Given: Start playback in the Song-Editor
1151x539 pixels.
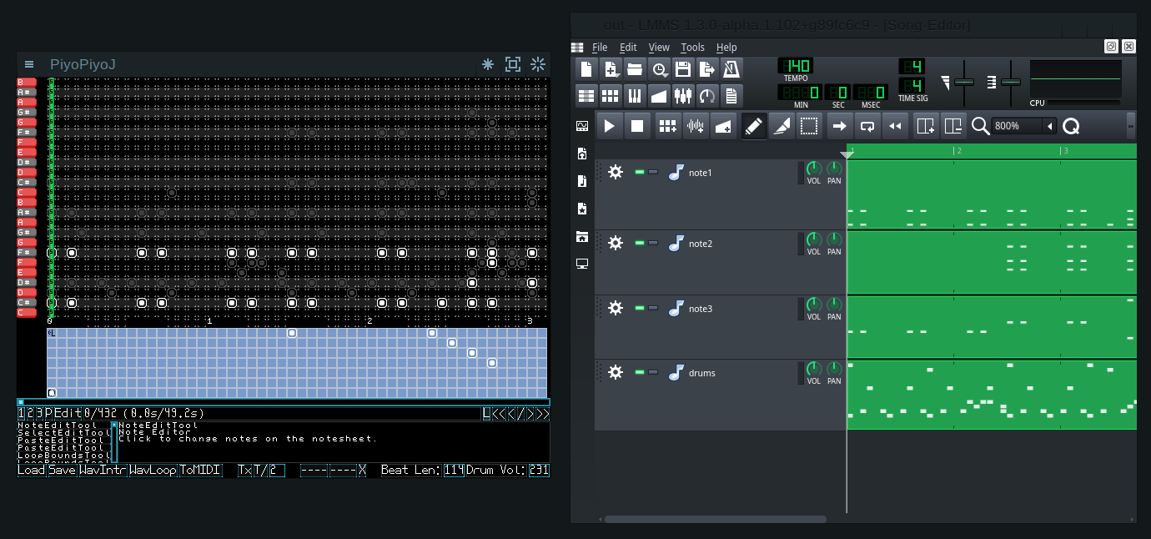Looking at the screenshot, I should [610, 126].
